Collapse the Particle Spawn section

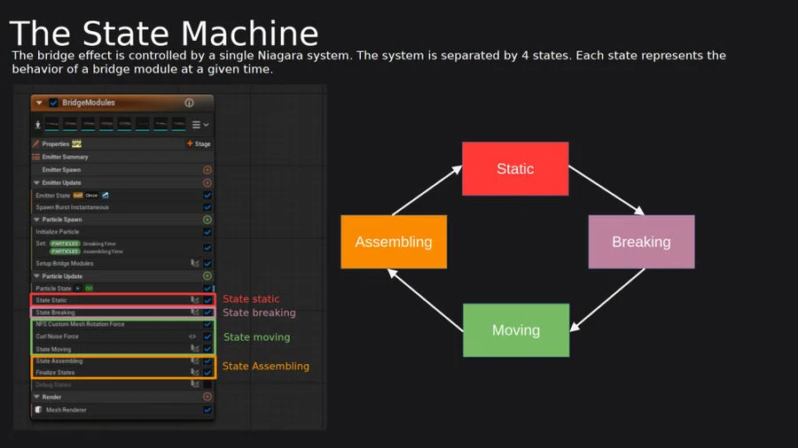(36, 220)
